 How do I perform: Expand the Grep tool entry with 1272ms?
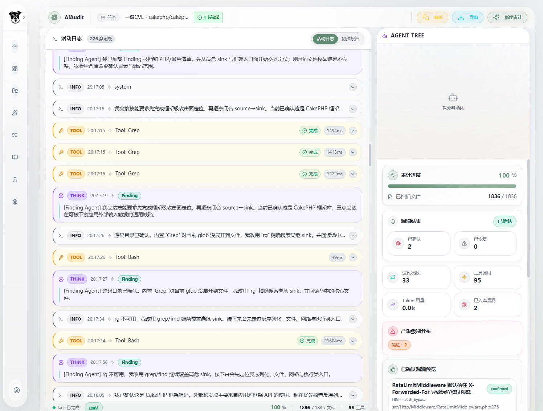tap(353, 174)
